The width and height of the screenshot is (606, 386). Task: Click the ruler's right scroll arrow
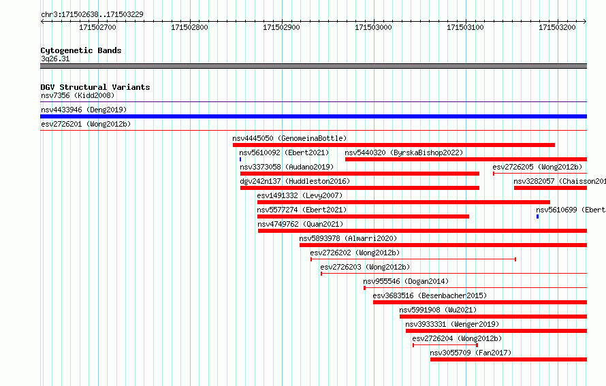coord(585,21)
